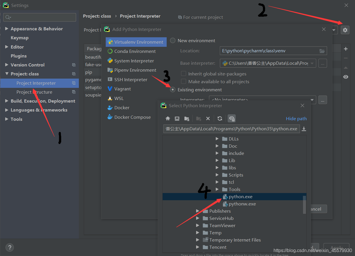Close the Add Python Interpreter dialog
The image size is (355, 256).
tap(324, 29)
